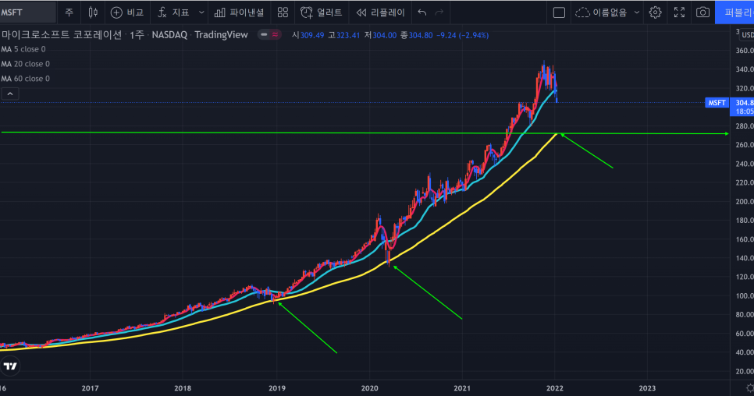Open the chart layout selector square
754x396 pixels.
[559, 12]
